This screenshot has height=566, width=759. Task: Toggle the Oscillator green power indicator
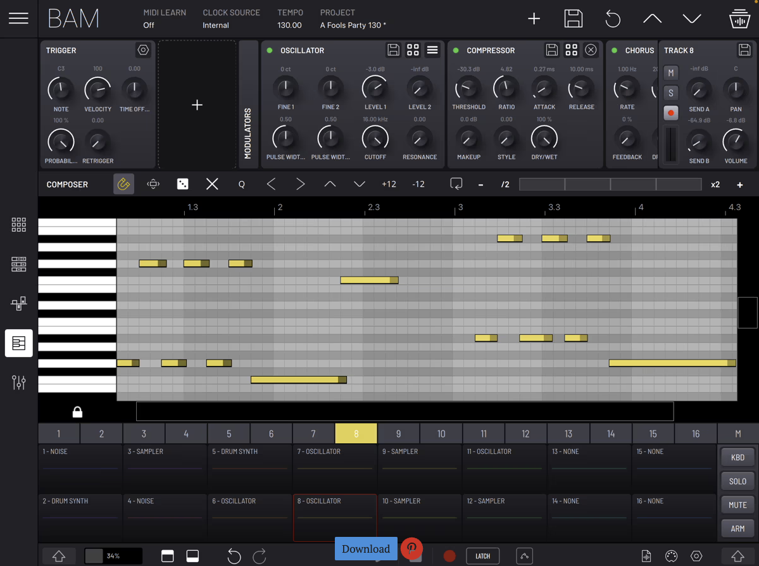[270, 51]
